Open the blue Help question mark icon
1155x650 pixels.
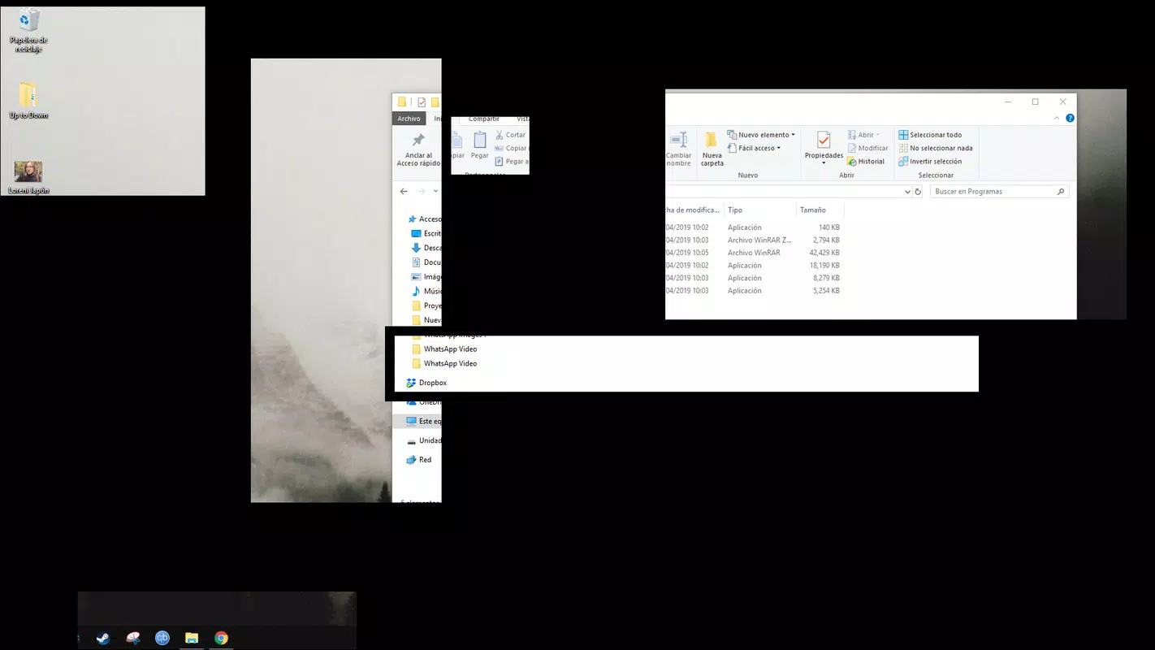coord(1070,119)
